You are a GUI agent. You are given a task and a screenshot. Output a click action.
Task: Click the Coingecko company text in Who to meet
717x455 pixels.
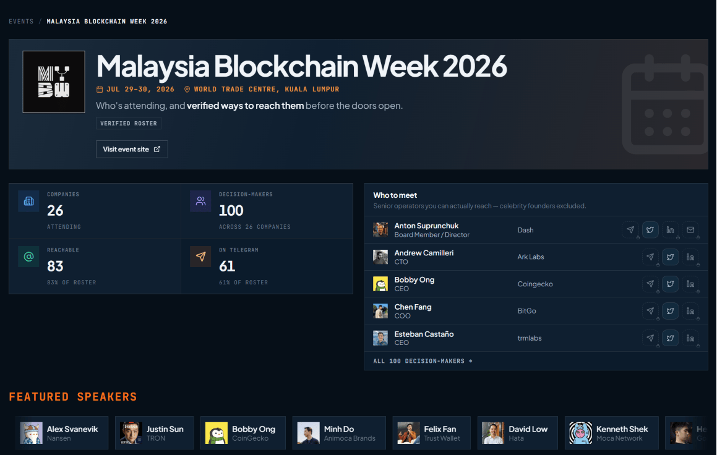(x=535, y=284)
